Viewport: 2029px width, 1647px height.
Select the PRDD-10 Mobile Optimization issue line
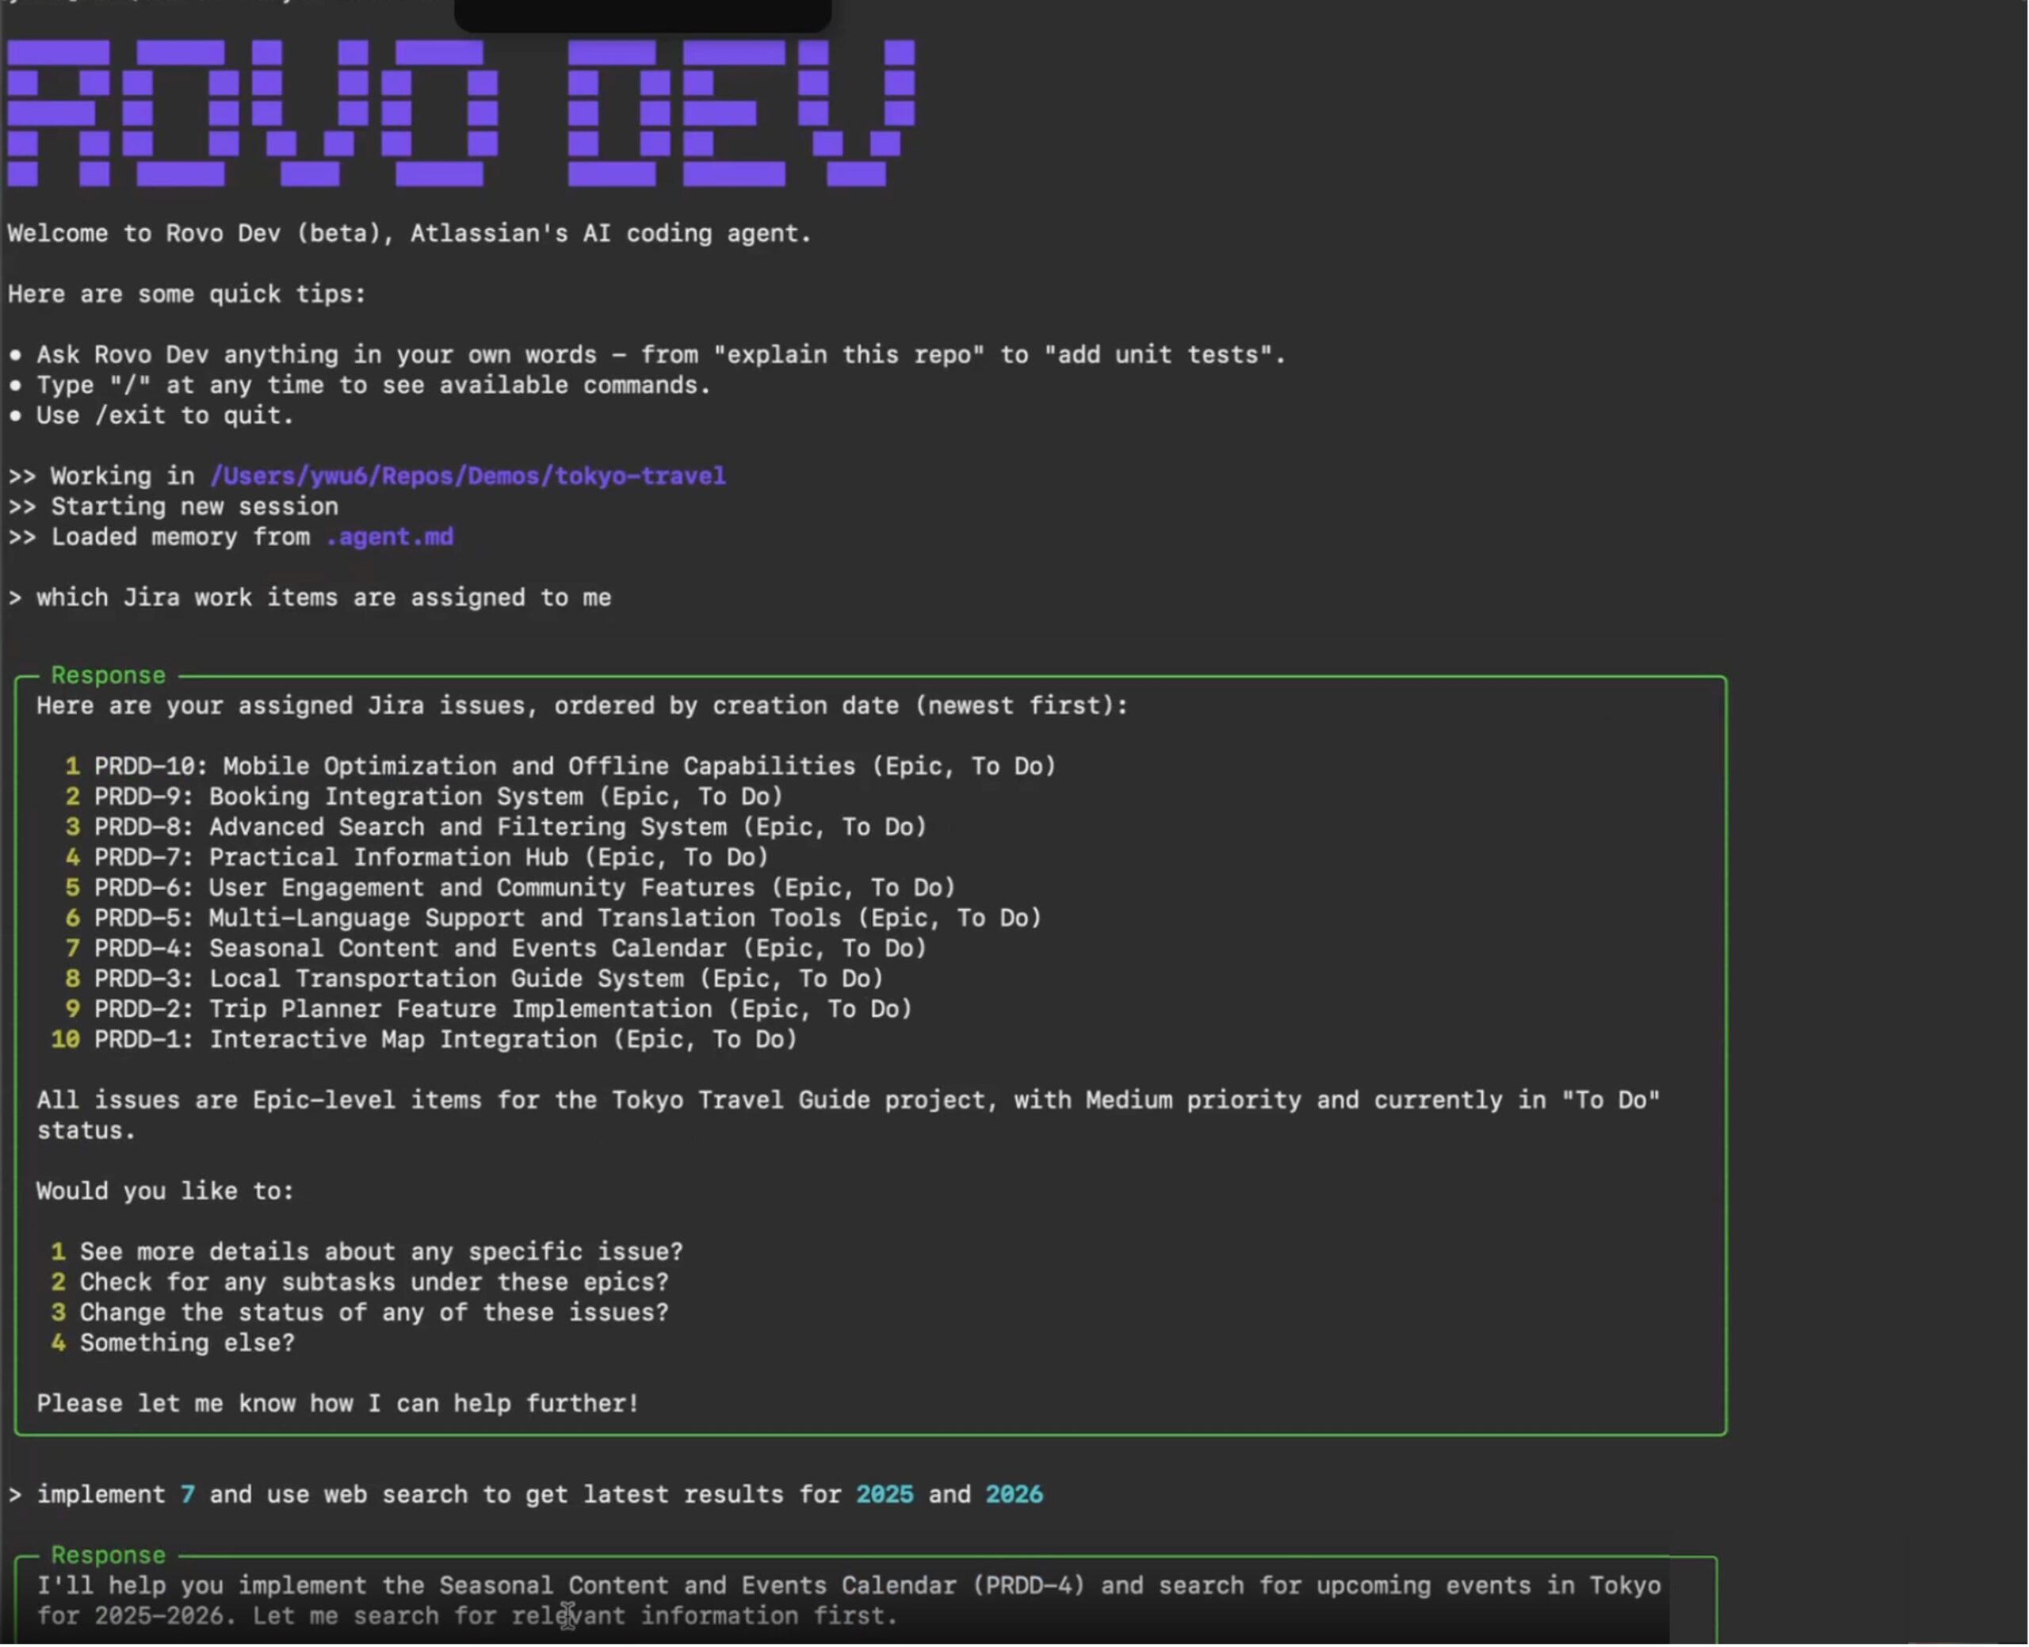point(560,766)
